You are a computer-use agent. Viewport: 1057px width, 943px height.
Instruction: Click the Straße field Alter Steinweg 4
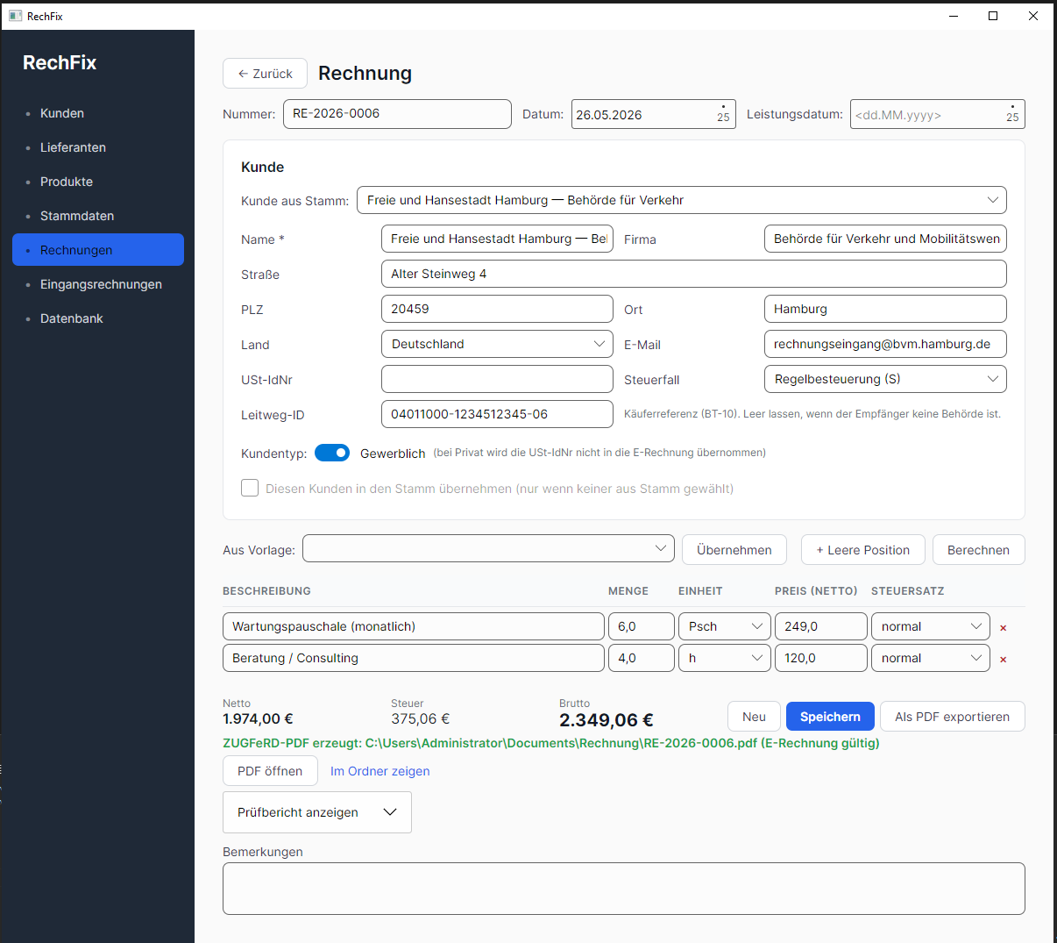[694, 274]
